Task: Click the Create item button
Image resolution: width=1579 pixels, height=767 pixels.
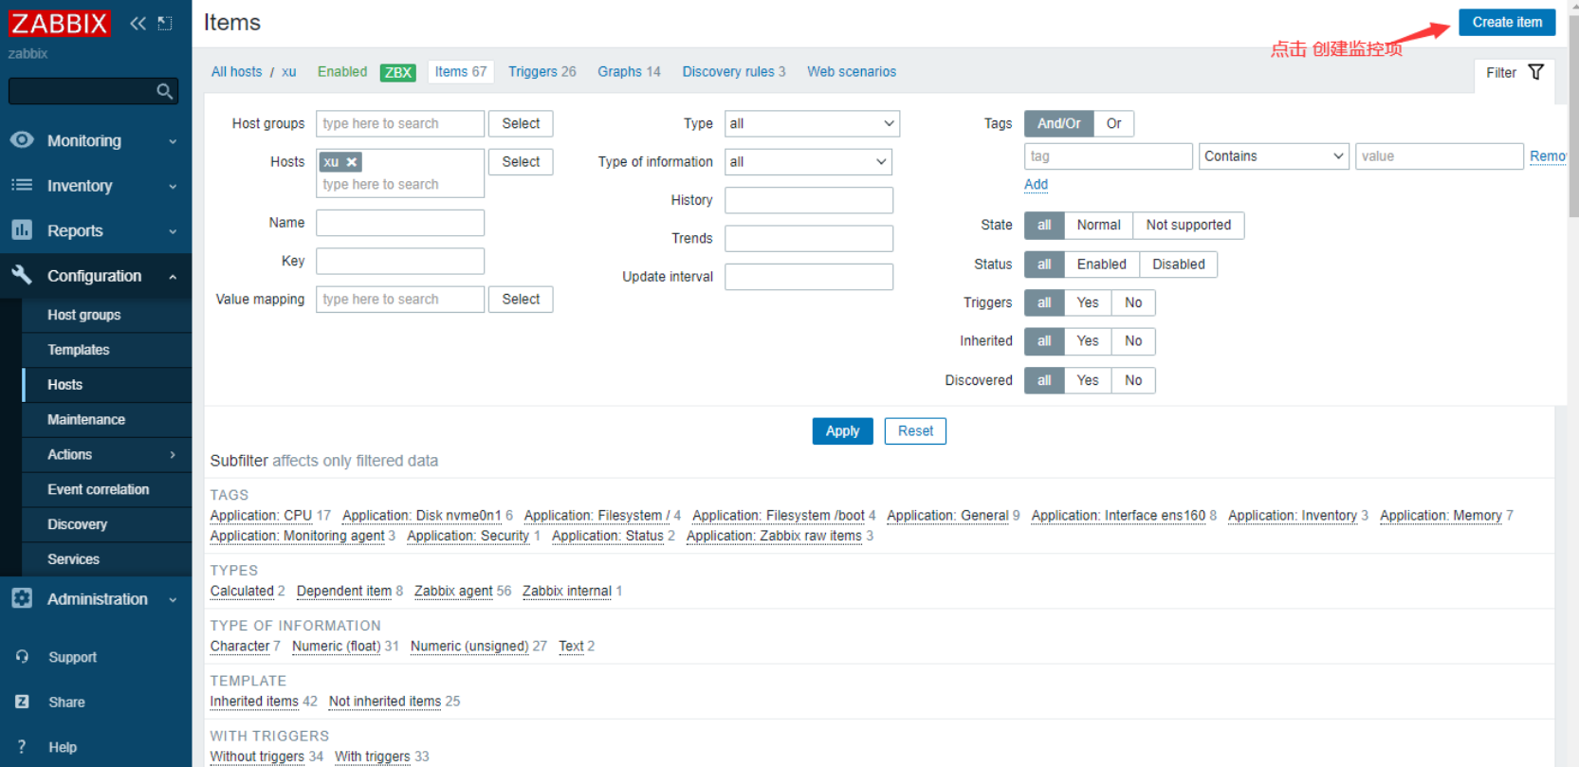Action: pyautogui.click(x=1507, y=22)
